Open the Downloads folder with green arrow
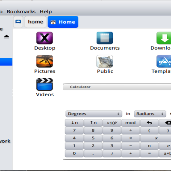The width and height of the screenshot is (171, 171). (x=164, y=38)
